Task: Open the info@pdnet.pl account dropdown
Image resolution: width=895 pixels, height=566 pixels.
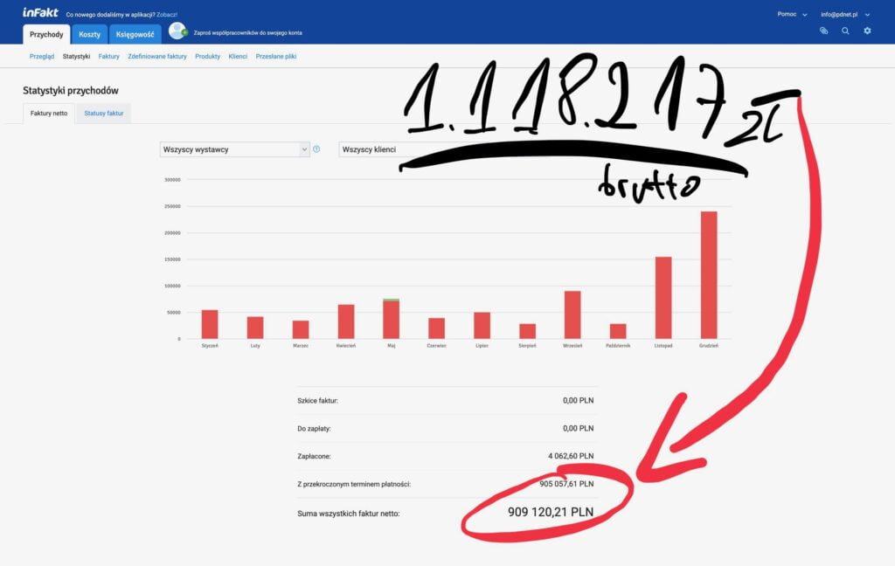Action: tap(844, 14)
